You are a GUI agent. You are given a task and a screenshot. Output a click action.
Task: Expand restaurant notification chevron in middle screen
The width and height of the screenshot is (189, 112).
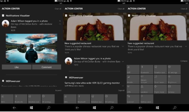click(123, 46)
